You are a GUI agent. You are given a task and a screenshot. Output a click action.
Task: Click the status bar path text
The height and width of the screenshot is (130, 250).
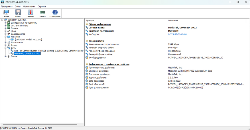coord(26,128)
